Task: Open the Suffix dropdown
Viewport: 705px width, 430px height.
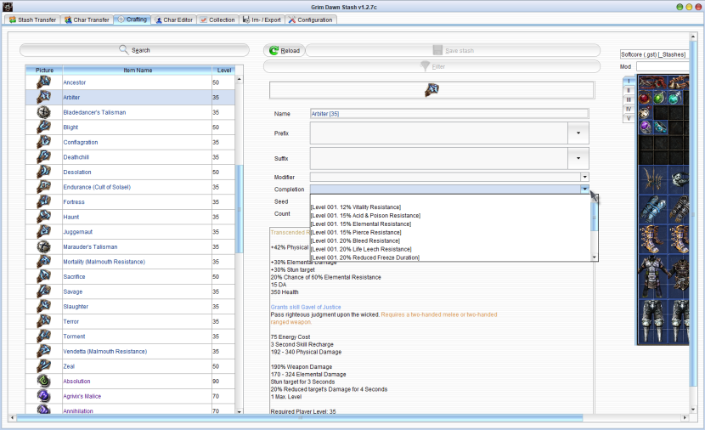Action: [578, 158]
